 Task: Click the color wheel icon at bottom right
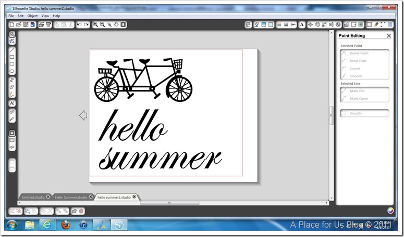pyautogui.click(x=390, y=210)
